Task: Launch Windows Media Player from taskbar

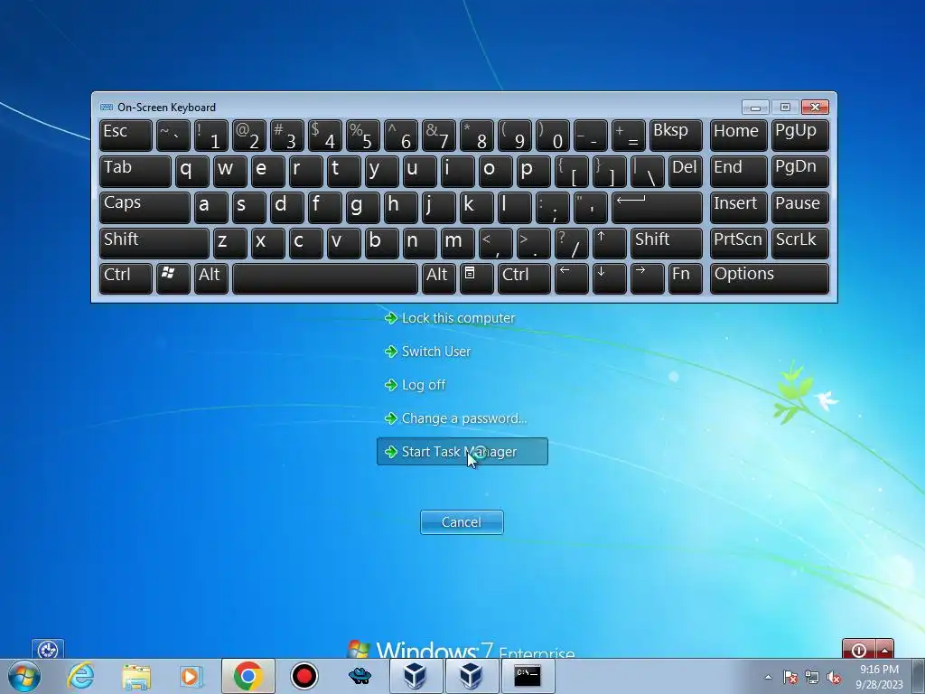Action: 191,676
